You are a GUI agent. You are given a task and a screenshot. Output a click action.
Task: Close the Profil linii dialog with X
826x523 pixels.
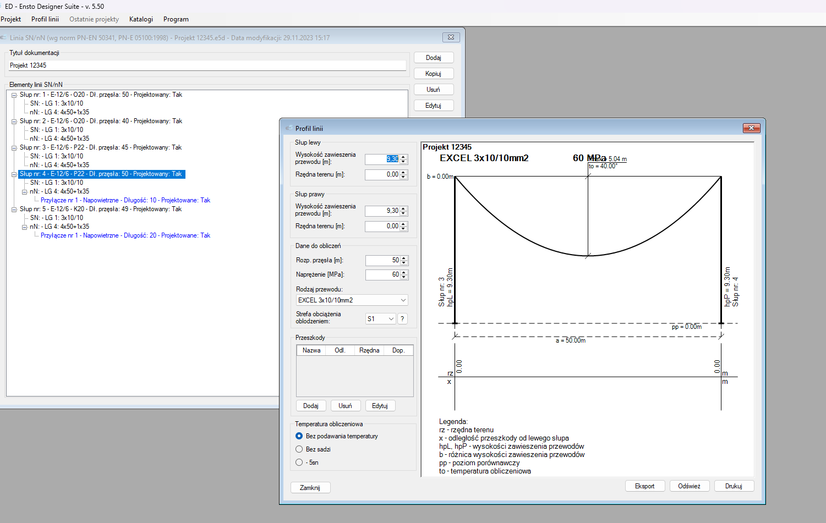751,128
